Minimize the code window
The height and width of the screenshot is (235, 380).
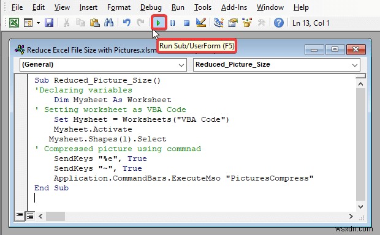pyautogui.click(x=314, y=50)
